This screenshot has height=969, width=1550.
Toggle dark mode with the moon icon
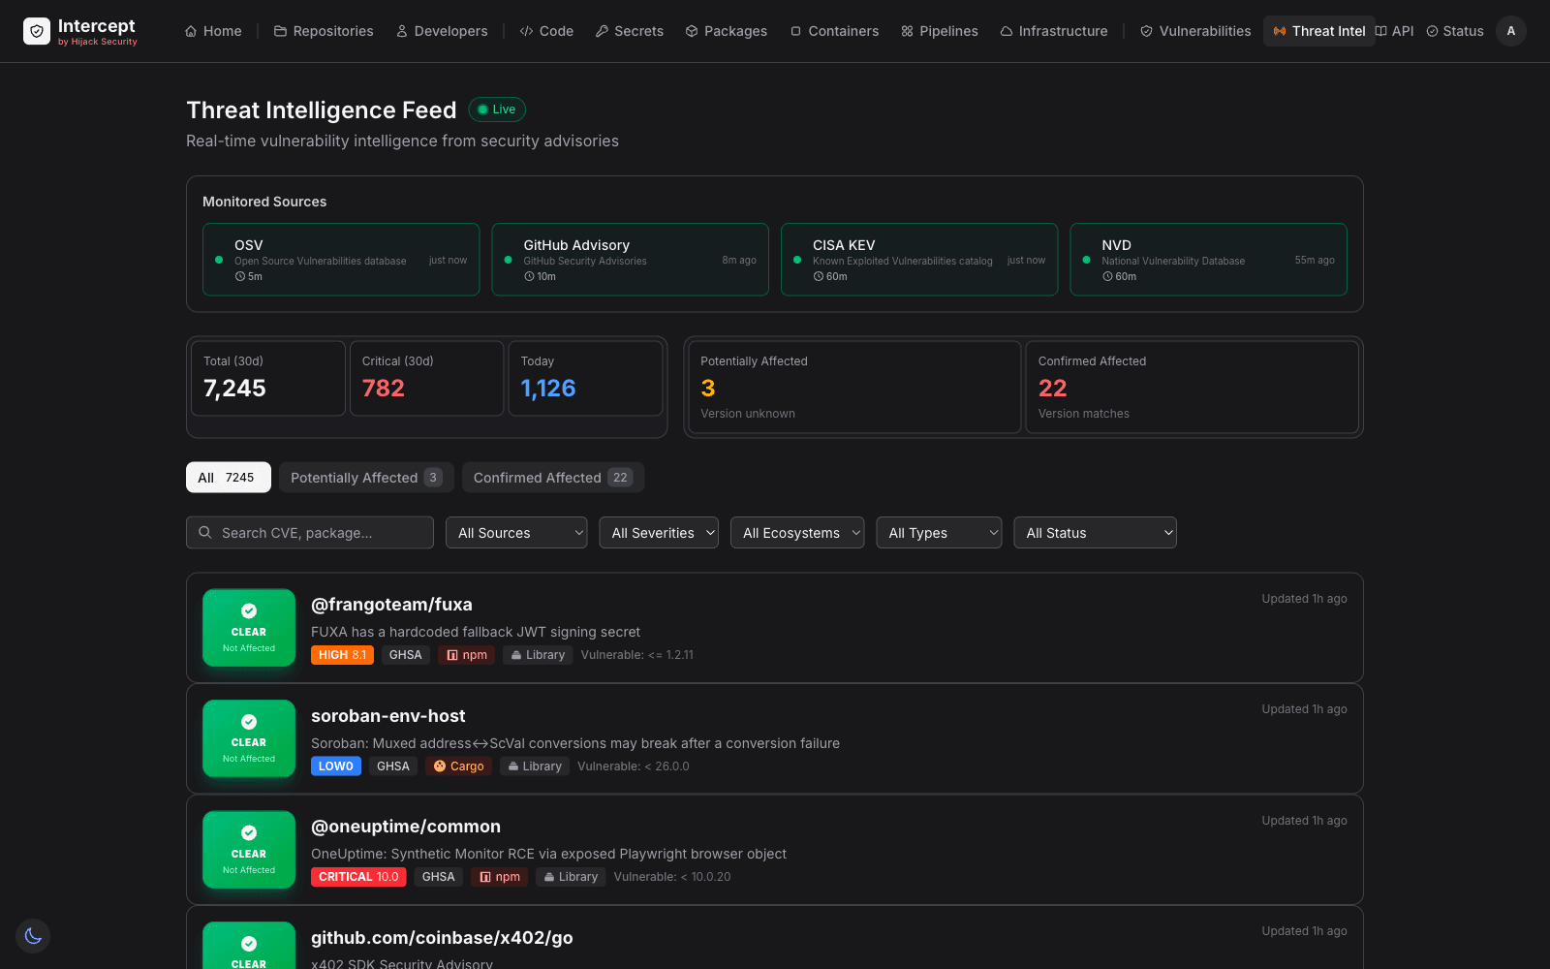pos(32,936)
